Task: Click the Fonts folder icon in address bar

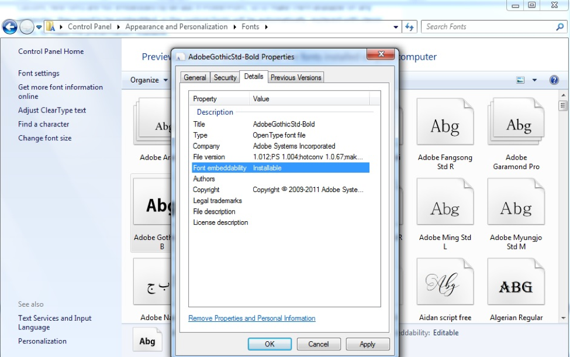Action: 50,26
